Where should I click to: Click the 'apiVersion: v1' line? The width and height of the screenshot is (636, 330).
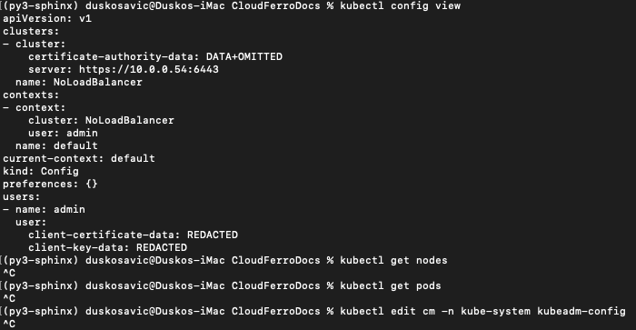click(x=47, y=19)
